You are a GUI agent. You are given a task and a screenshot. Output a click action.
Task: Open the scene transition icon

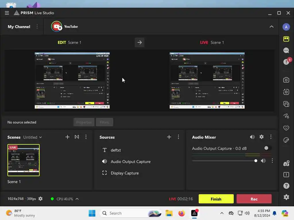point(77,137)
